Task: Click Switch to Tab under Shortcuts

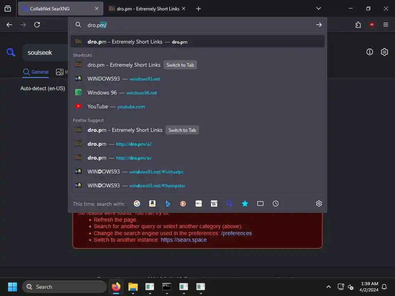Action: [x=180, y=65]
